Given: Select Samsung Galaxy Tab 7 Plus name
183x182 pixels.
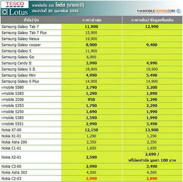Looking at the screenshot, I should coord(24,33).
